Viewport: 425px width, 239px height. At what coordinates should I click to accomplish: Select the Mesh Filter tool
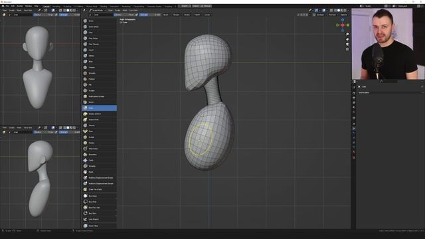tap(99, 226)
